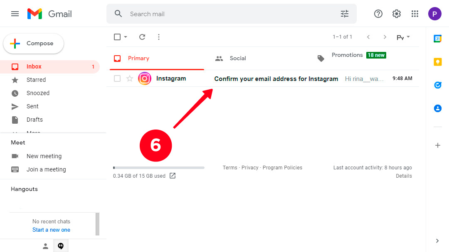Viewport: 449px width, 252px height.
Task: Click the storage usage progress bar
Action: (x=159, y=168)
